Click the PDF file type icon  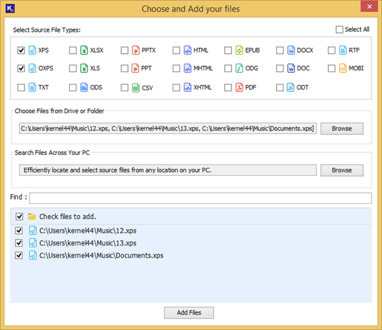coord(239,88)
